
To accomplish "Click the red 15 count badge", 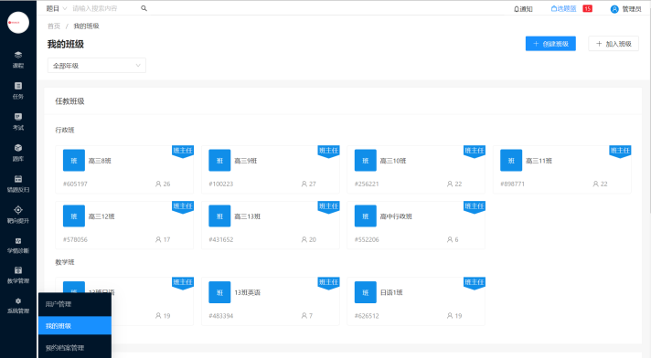I will [588, 9].
